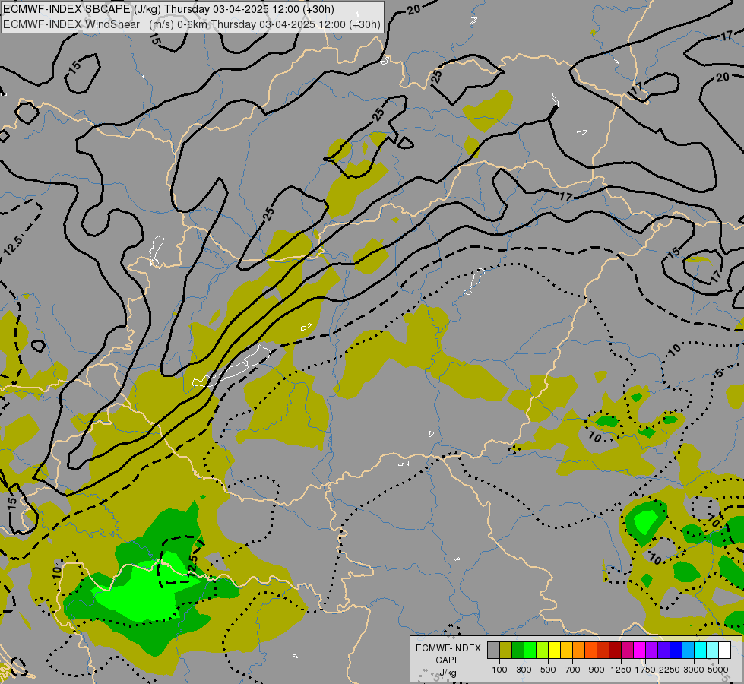Click the legend value 500
Image resolution: width=744 pixels, height=684 pixels.
548,670
